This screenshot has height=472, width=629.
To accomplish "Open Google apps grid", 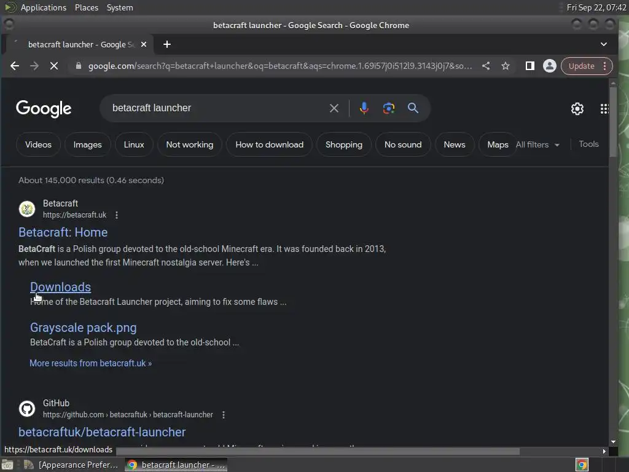I will 604,108.
